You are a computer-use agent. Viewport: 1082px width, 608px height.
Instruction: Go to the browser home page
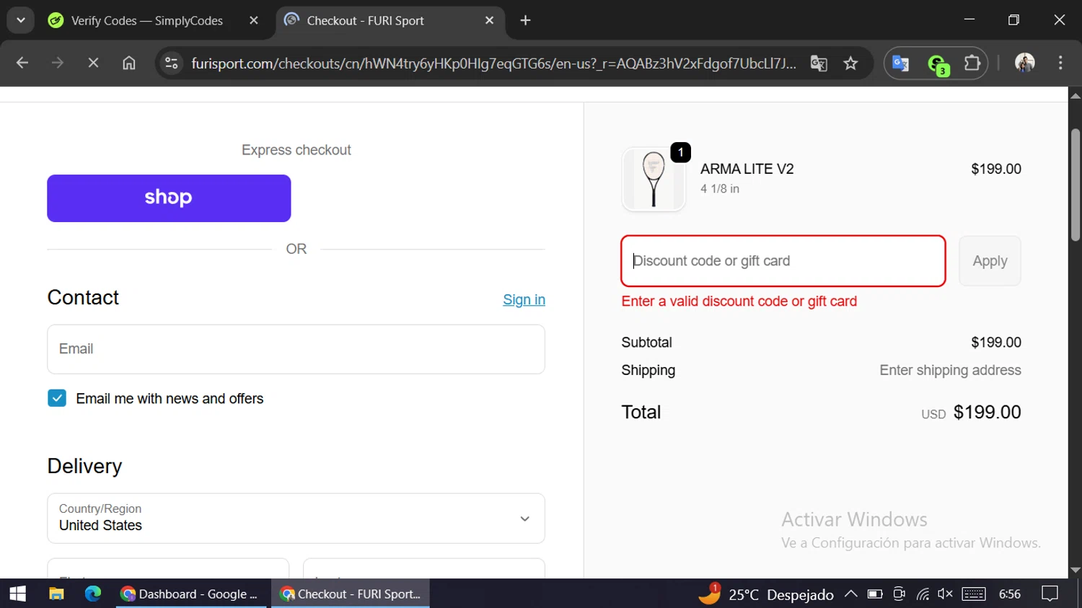coord(129,63)
